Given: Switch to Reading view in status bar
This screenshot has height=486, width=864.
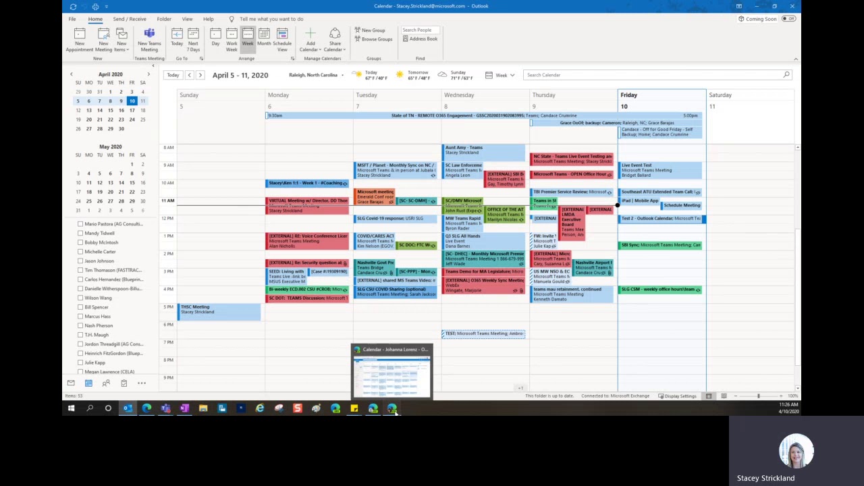Looking at the screenshot, I should 724,396.
